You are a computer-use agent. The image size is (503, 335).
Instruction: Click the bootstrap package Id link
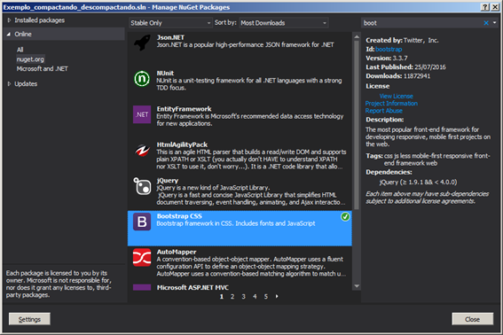pos(389,49)
